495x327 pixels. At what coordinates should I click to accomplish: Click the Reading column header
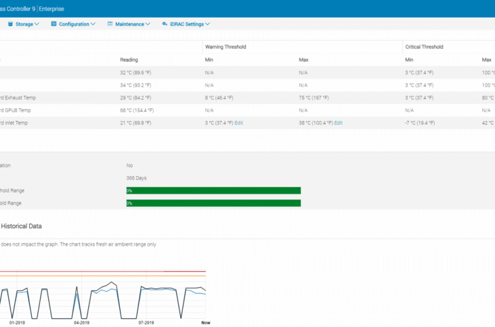tap(129, 60)
